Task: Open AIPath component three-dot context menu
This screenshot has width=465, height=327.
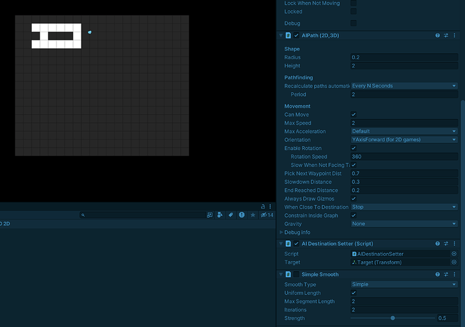Action: 454,36
